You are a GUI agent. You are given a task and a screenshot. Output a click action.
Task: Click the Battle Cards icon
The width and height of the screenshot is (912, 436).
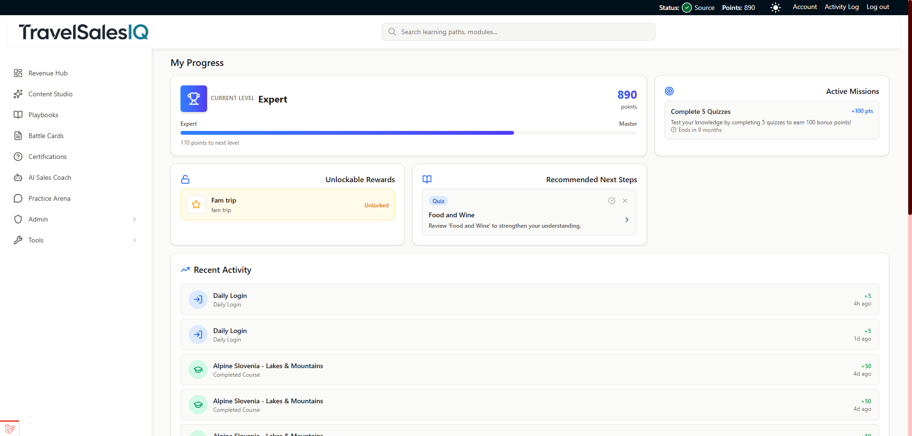click(18, 135)
